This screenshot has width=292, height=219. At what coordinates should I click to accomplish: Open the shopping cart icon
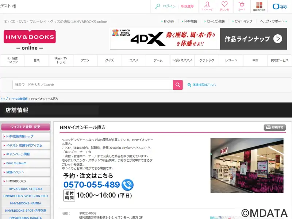(242, 6)
